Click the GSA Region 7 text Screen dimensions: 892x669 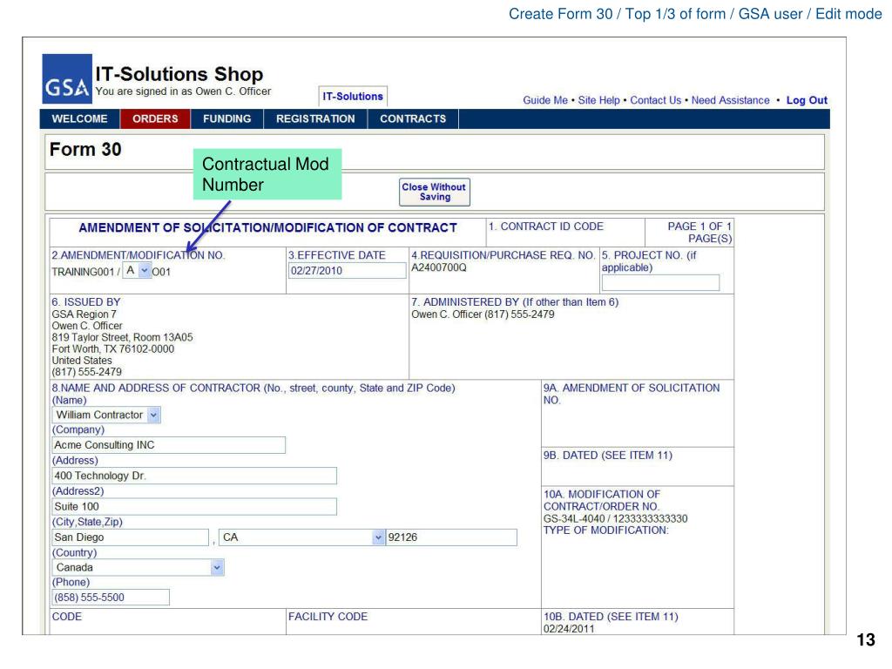click(x=84, y=314)
